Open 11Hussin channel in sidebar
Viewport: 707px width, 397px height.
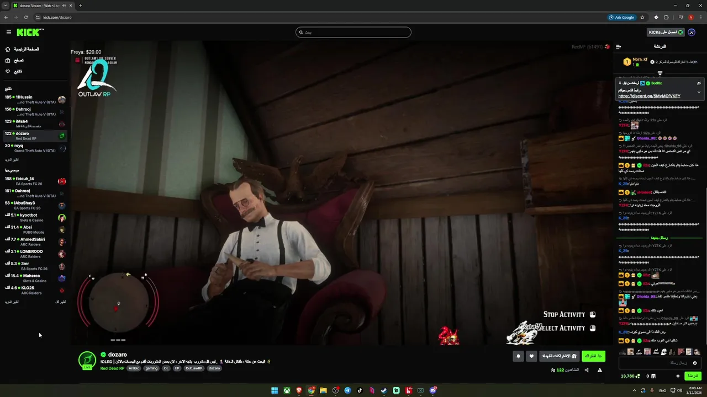(x=34, y=100)
